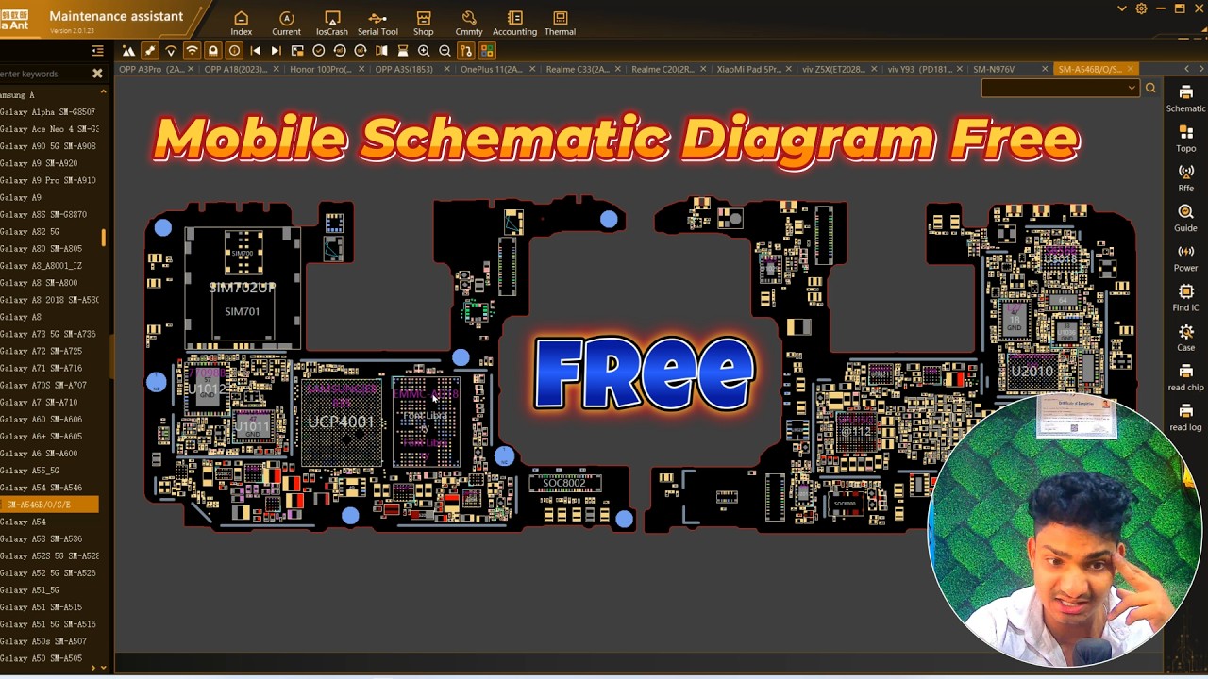Screen dimensions: 1208x679
Task: Click the picture layout toolbar icon
Action: [297, 51]
